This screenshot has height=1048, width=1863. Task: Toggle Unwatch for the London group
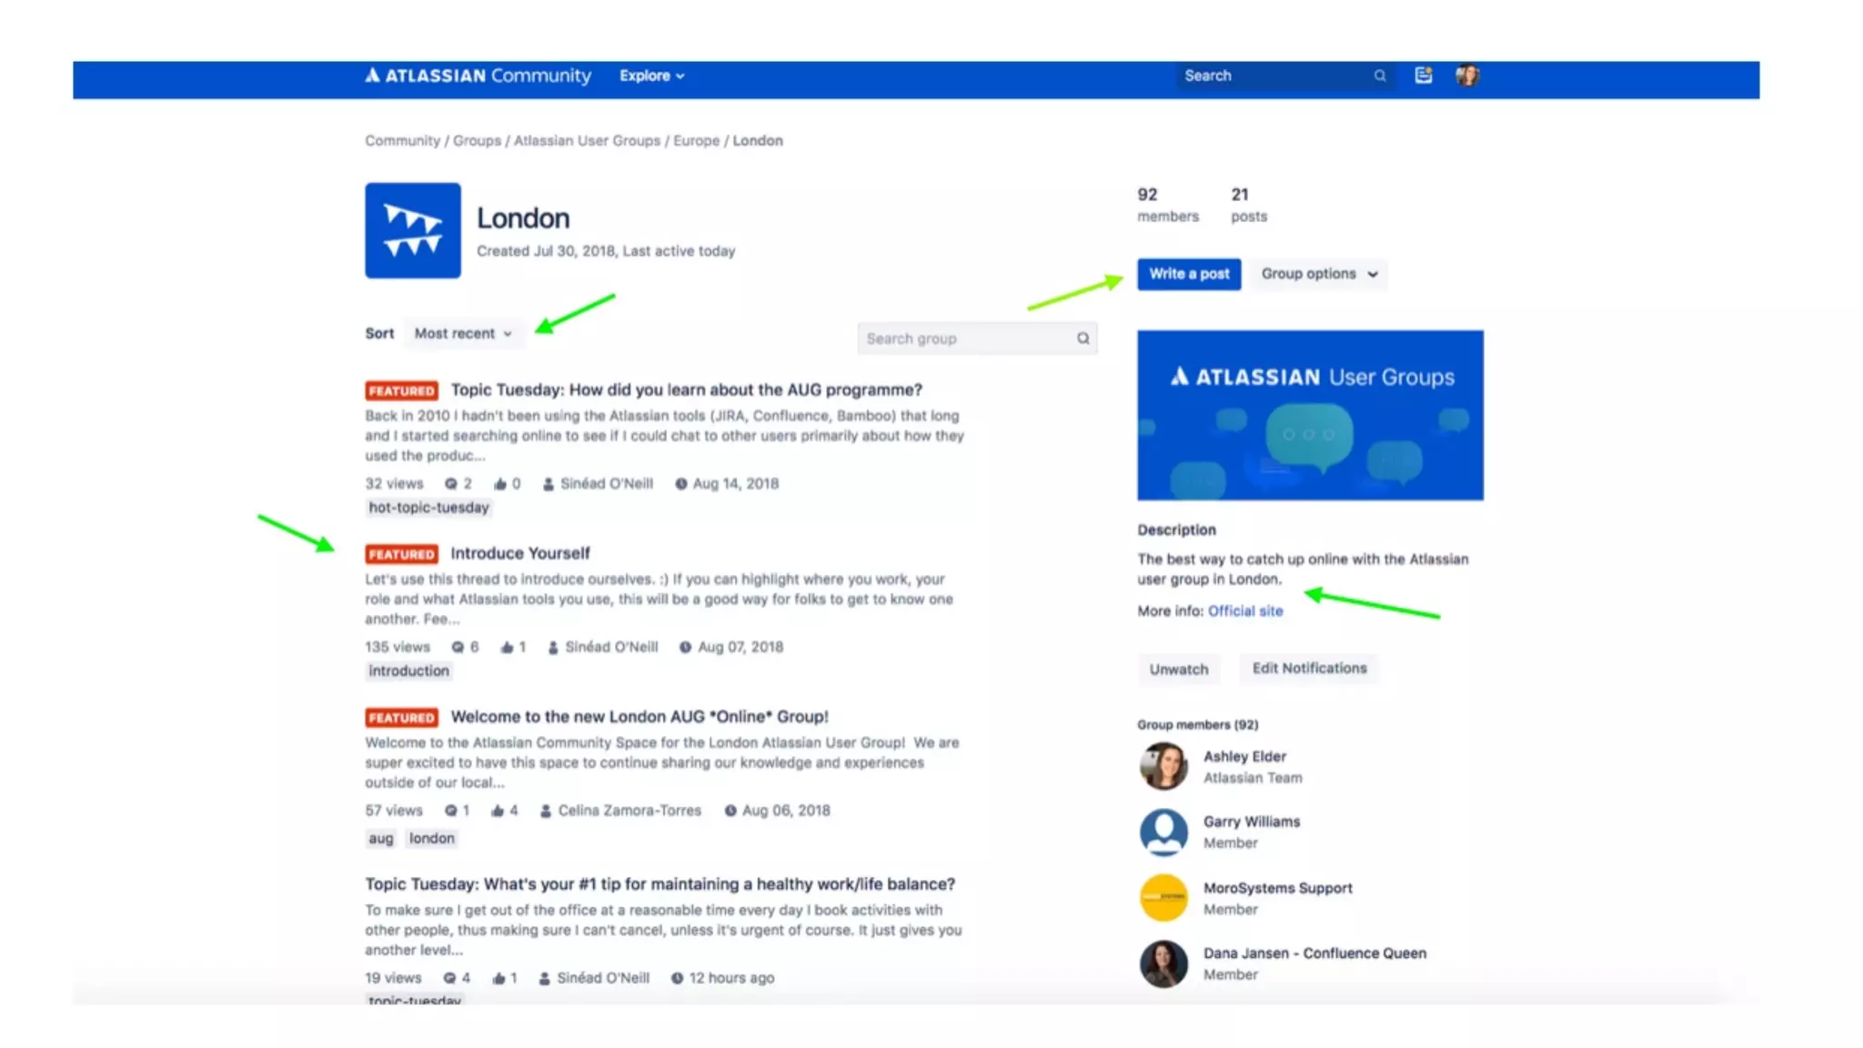pyautogui.click(x=1178, y=669)
